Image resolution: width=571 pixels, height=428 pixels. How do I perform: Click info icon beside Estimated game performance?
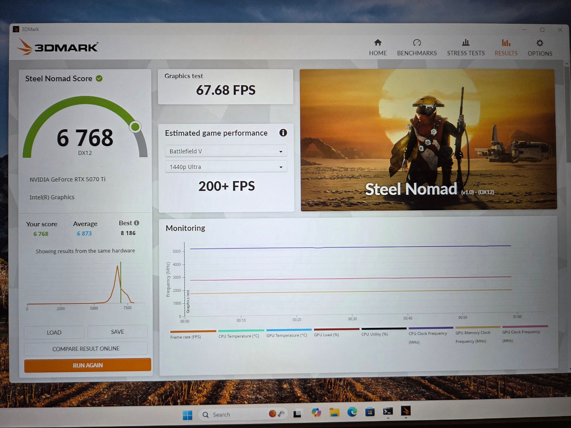coord(283,133)
